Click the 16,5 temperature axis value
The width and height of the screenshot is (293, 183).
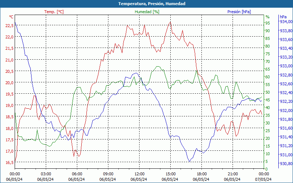click(10, 163)
